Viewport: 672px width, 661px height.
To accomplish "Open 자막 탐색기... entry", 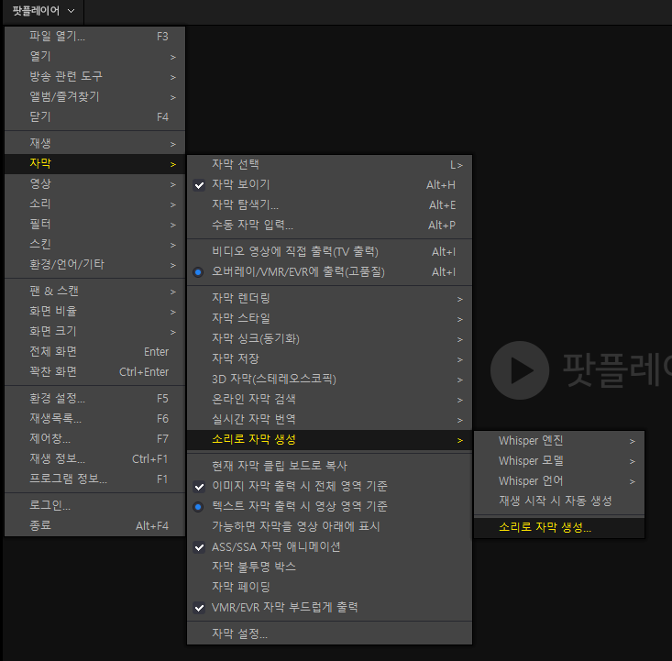I will (x=329, y=205).
